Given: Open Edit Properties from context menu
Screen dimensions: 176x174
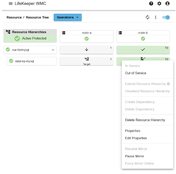Looking at the screenshot, I should (136, 138).
